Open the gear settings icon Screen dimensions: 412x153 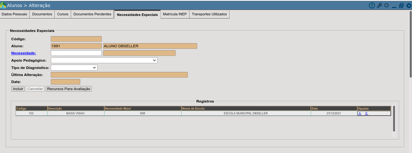tap(386, 5)
